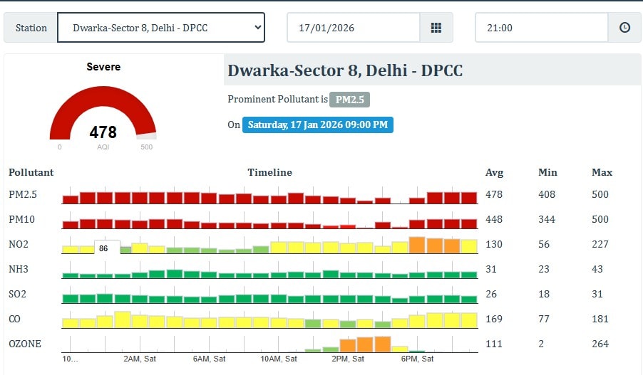Click the first bar in PM2.5 timeline

point(71,199)
